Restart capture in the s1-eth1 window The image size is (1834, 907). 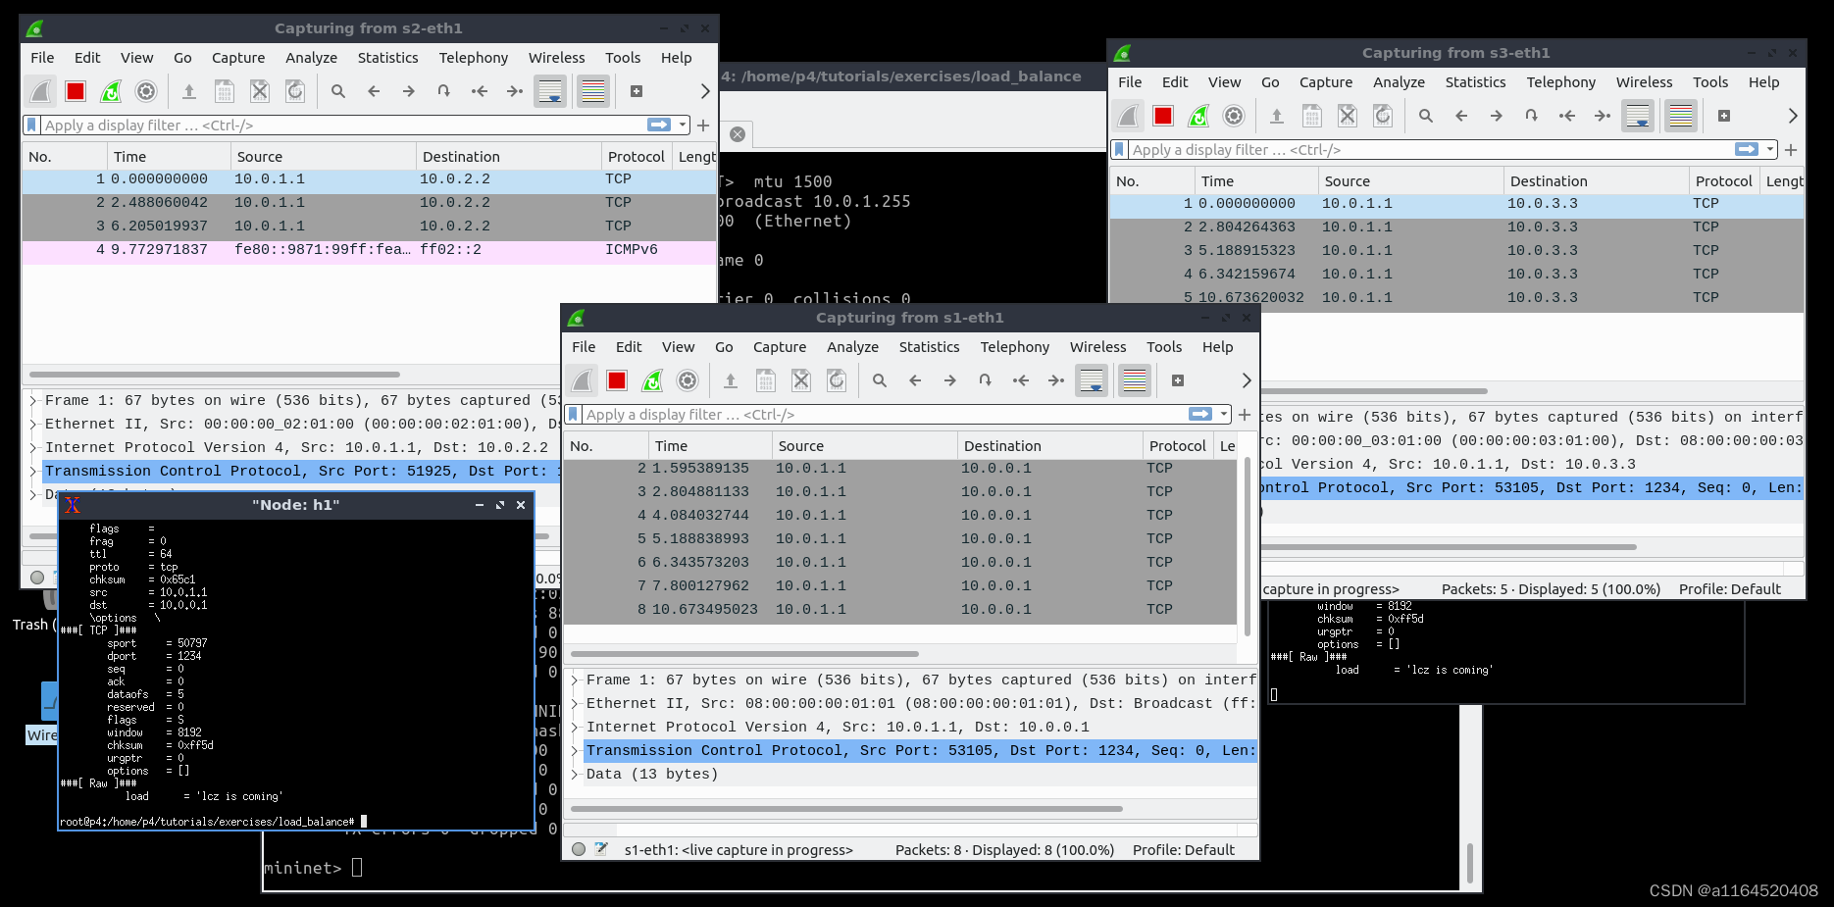(652, 380)
